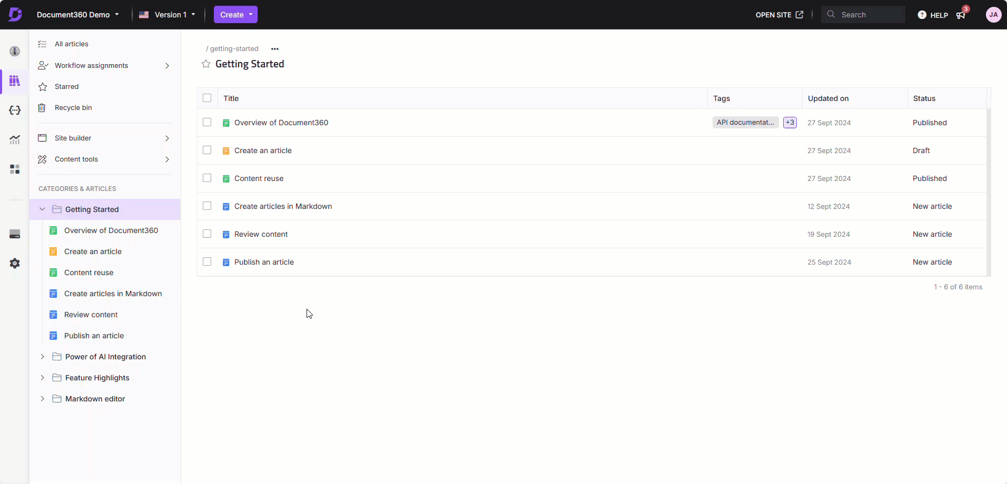The image size is (1007, 484).
Task: Click the blue icon of Review content table row
Action: [x=226, y=235]
